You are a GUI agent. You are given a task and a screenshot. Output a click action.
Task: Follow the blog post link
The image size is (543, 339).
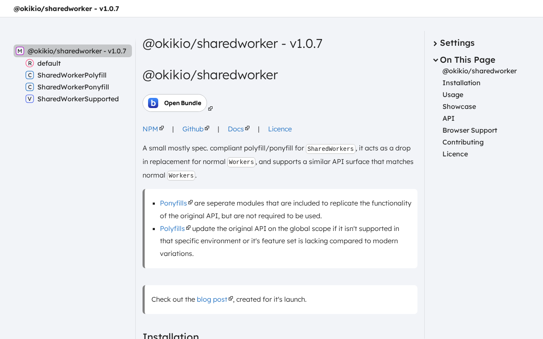click(212, 299)
